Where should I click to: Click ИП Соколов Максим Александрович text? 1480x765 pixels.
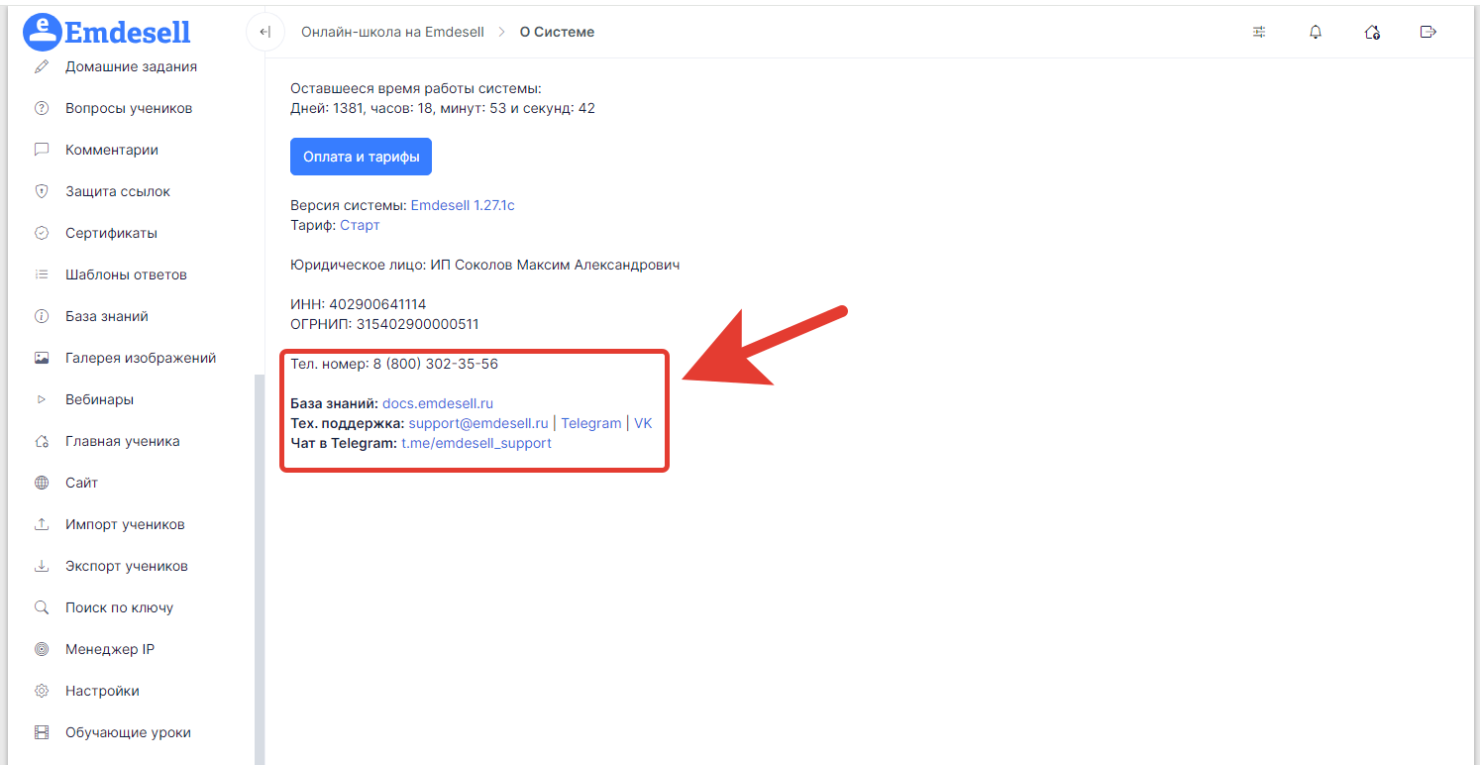pos(555,266)
